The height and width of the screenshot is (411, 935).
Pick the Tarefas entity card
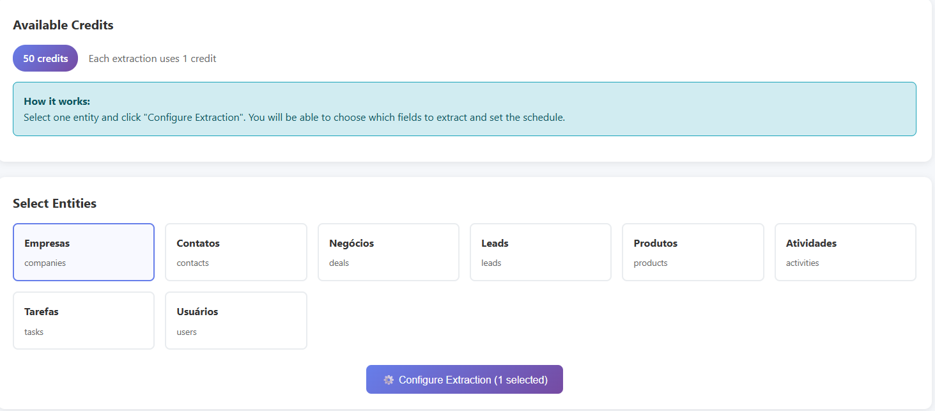click(84, 320)
